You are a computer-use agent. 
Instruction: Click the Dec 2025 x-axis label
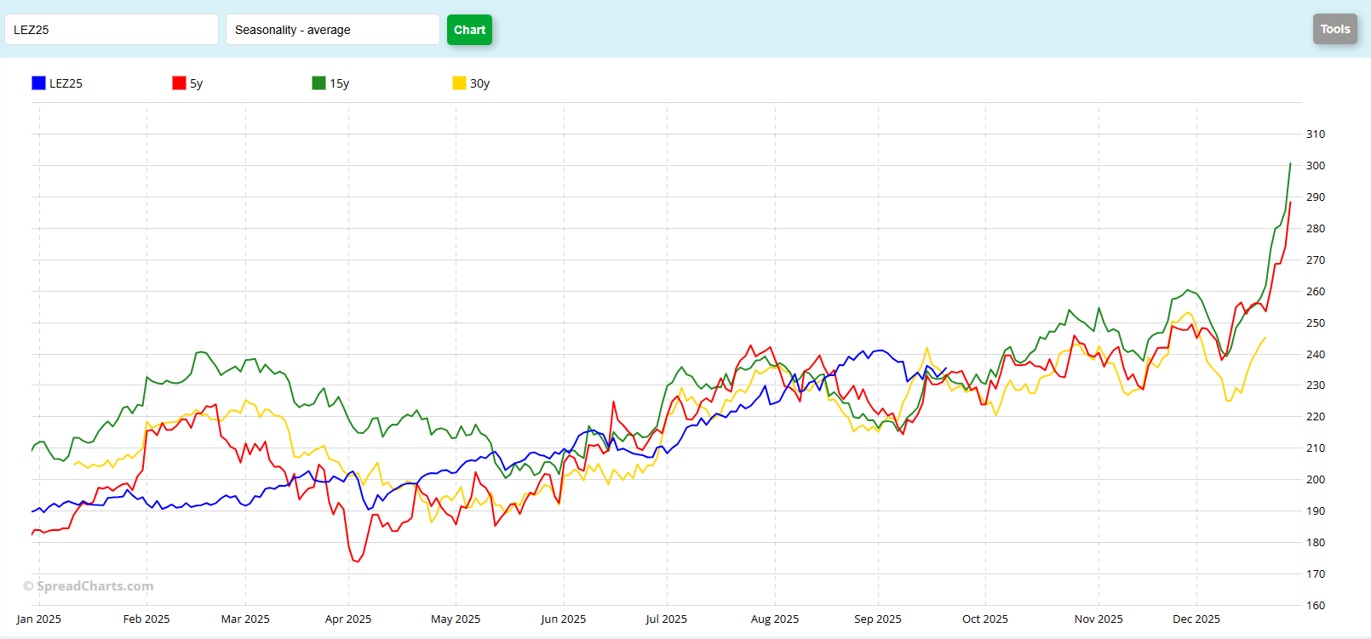1196,619
